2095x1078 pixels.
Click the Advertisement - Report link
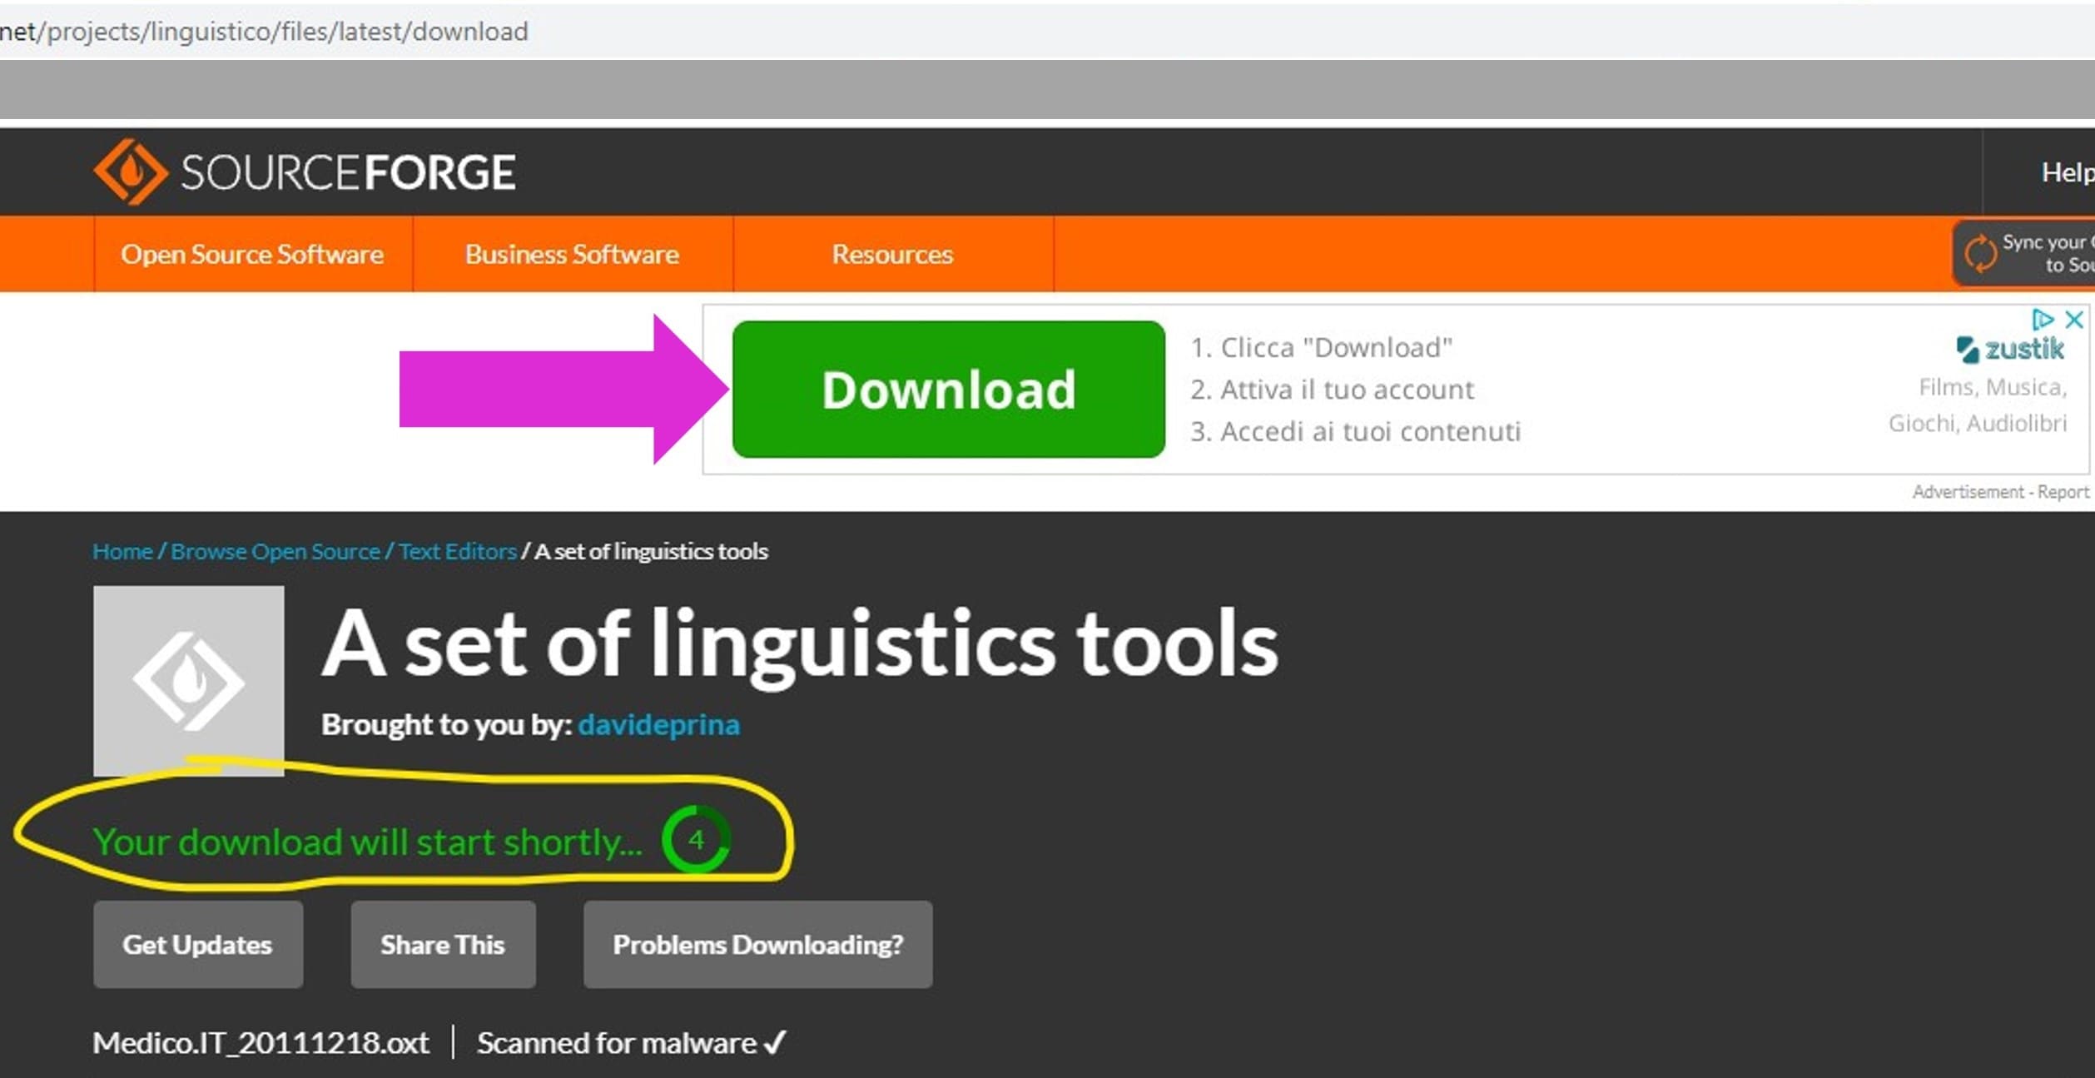[x=2001, y=492]
